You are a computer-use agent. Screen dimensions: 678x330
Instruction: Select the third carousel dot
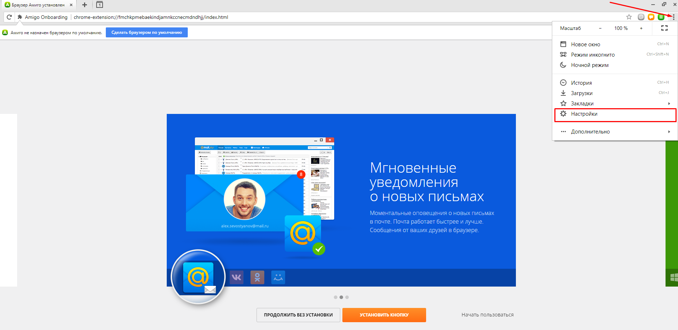[x=347, y=297]
